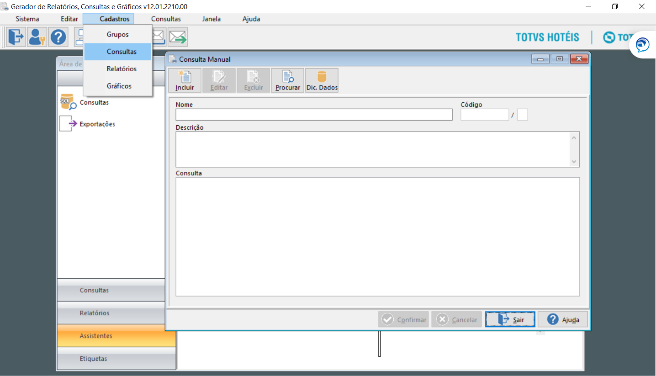Switch to the Assistentes sidebar section

pyautogui.click(x=116, y=336)
